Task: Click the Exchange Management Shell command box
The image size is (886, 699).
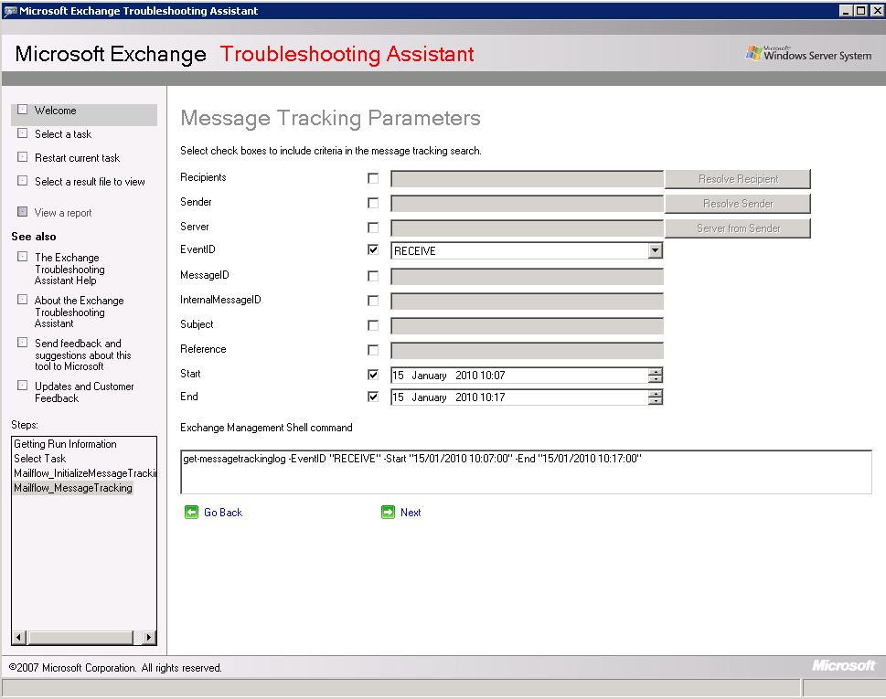Action: click(526, 472)
